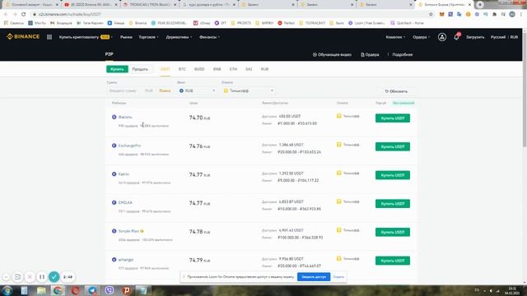Switch to the USDT tab
The image size is (527, 296).
click(165, 69)
